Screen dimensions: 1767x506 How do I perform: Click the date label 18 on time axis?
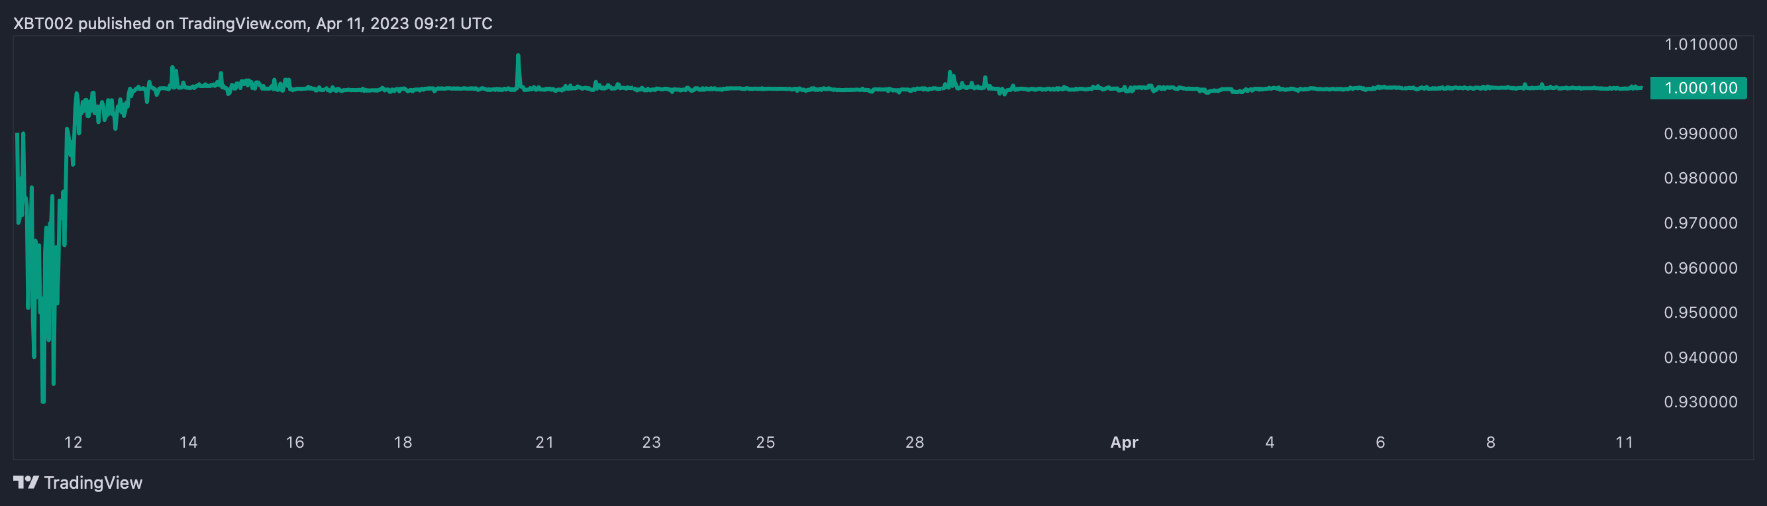[403, 442]
